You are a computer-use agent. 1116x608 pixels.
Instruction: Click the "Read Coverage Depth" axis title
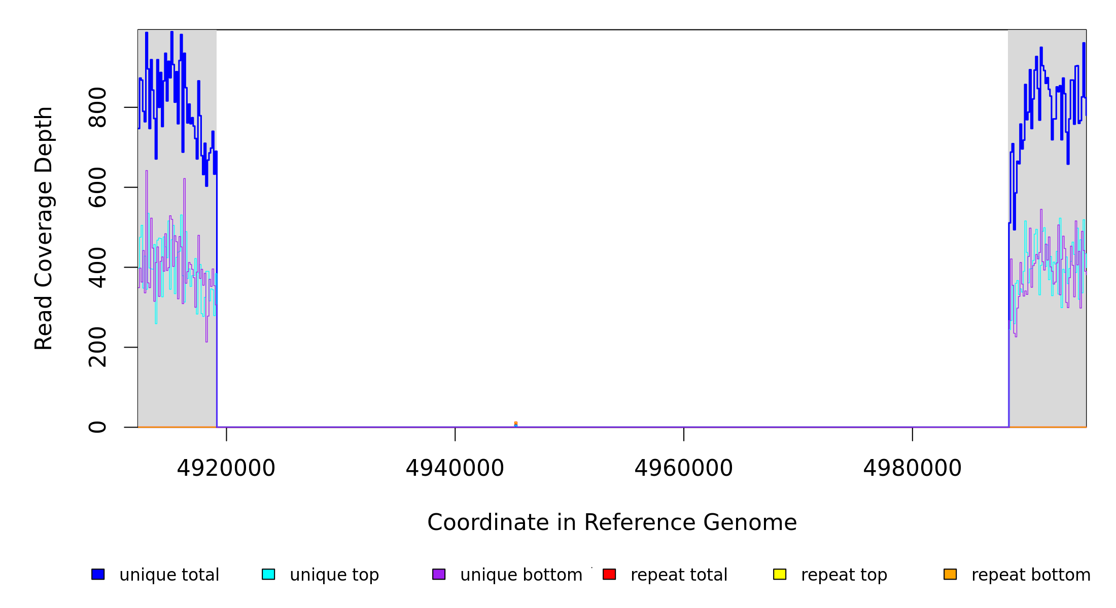point(44,228)
